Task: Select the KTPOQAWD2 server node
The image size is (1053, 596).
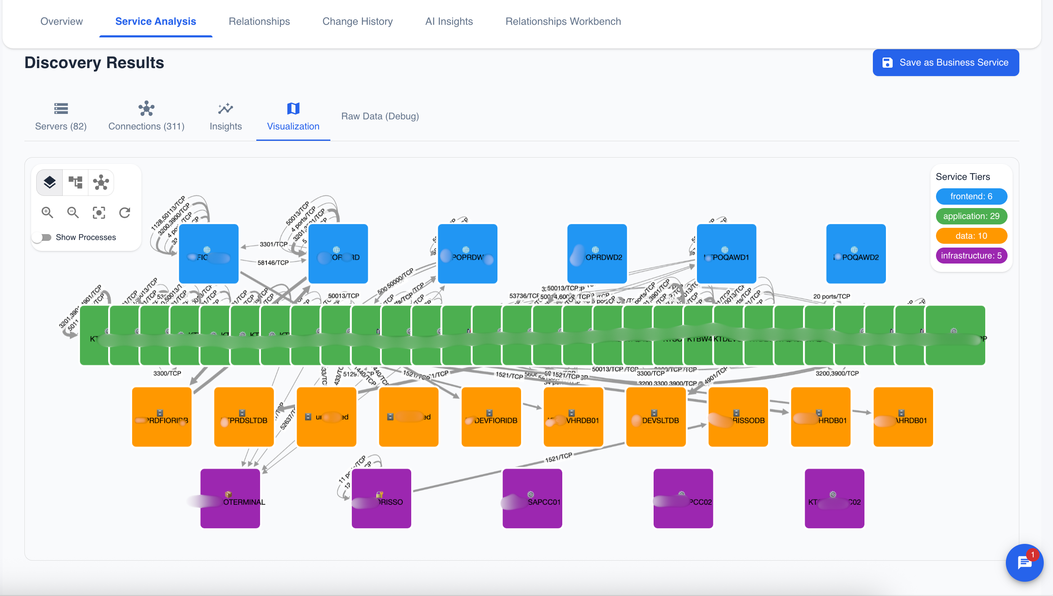Action: coord(856,254)
